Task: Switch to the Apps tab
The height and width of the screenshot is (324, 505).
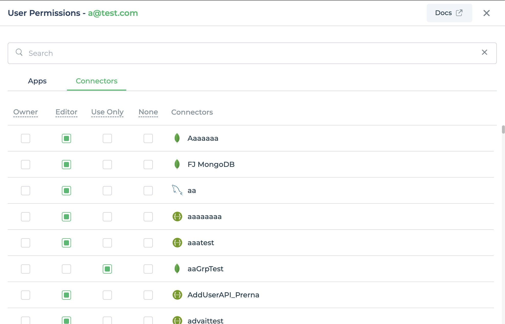Action: [37, 81]
